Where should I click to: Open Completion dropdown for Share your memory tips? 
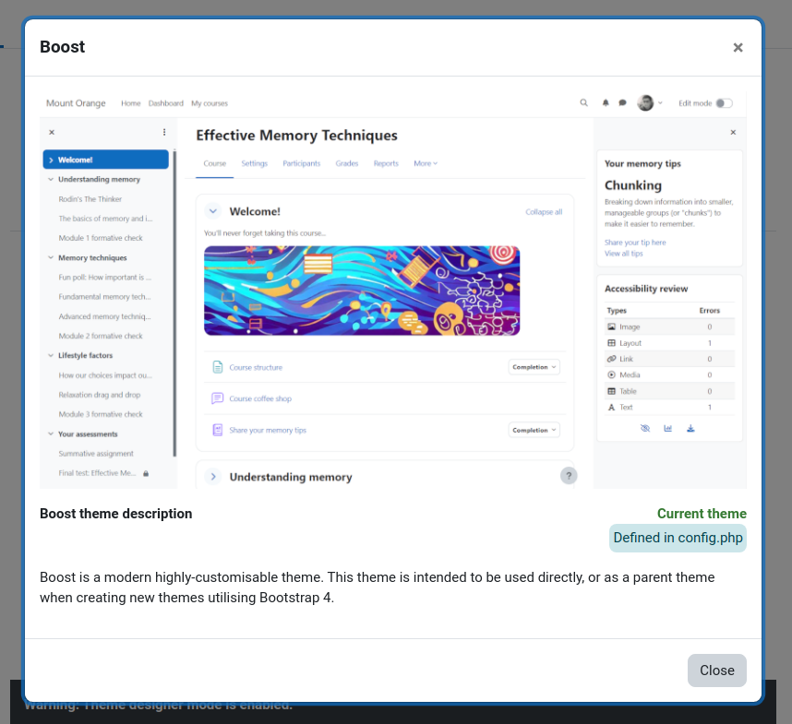[x=534, y=430]
